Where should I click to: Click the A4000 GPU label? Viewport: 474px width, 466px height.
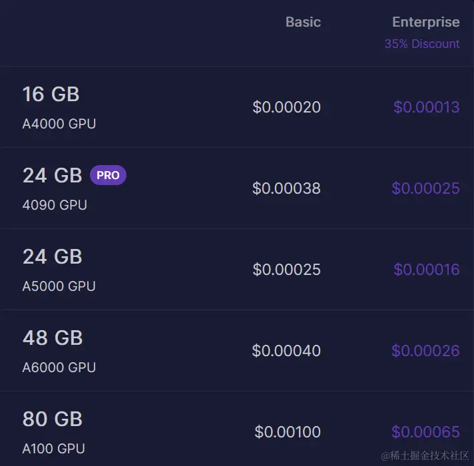coord(59,124)
